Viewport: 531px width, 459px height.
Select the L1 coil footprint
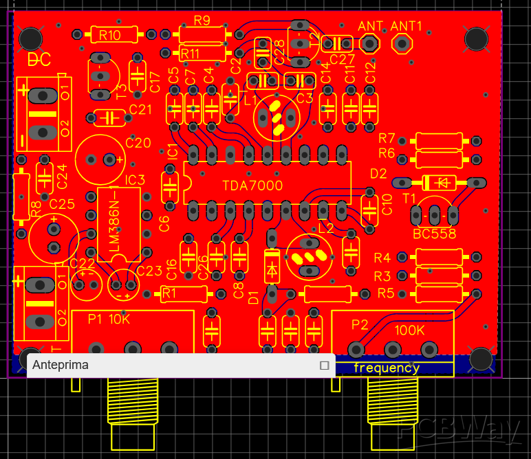pyautogui.click(x=277, y=118)
